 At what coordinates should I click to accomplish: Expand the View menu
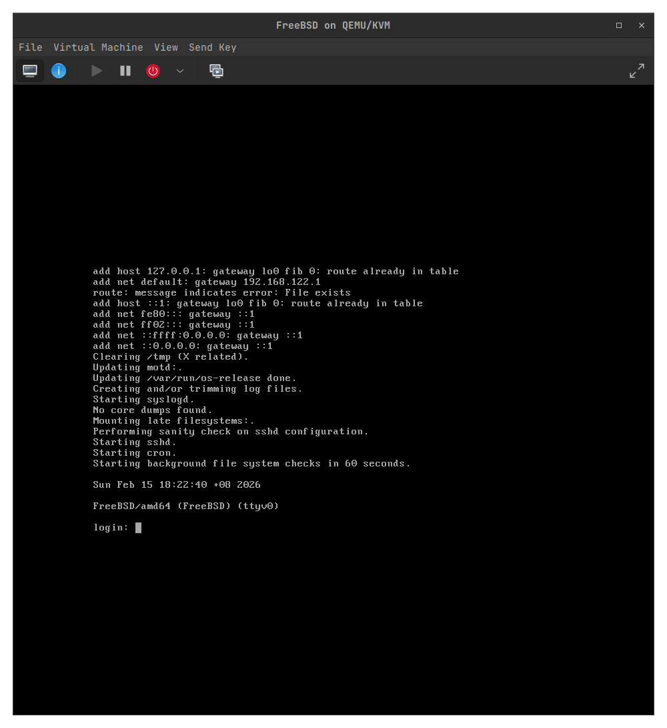click(x=166, y=47)
